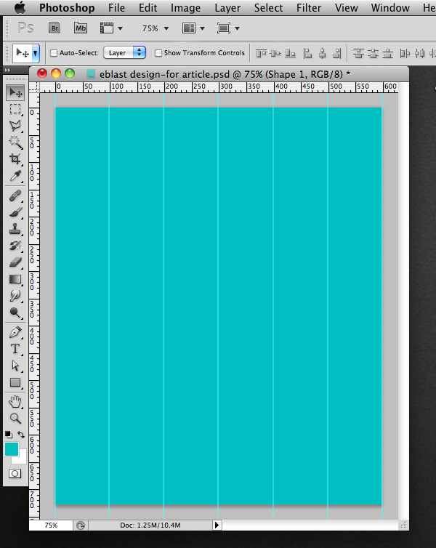Expand the status bar Doc info arrow
Image resolution: width=436 pixels, height=548 pixels.
(x=217, y=525)
